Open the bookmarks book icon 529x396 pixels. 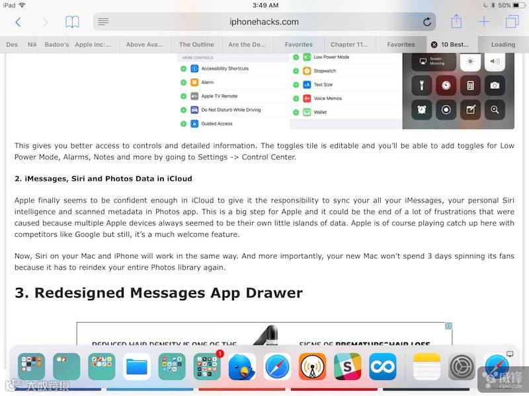pyautogui.click(x=72, y=22)
